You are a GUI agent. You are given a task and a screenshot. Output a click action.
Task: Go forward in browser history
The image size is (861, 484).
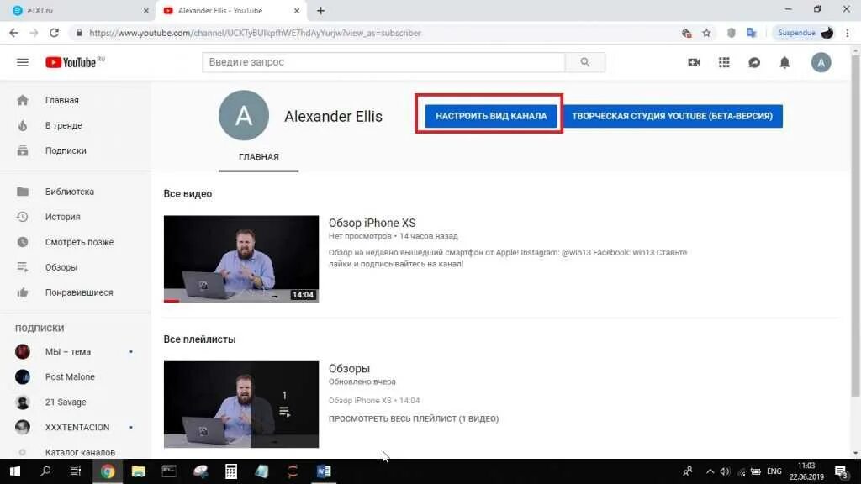[34, 33]
